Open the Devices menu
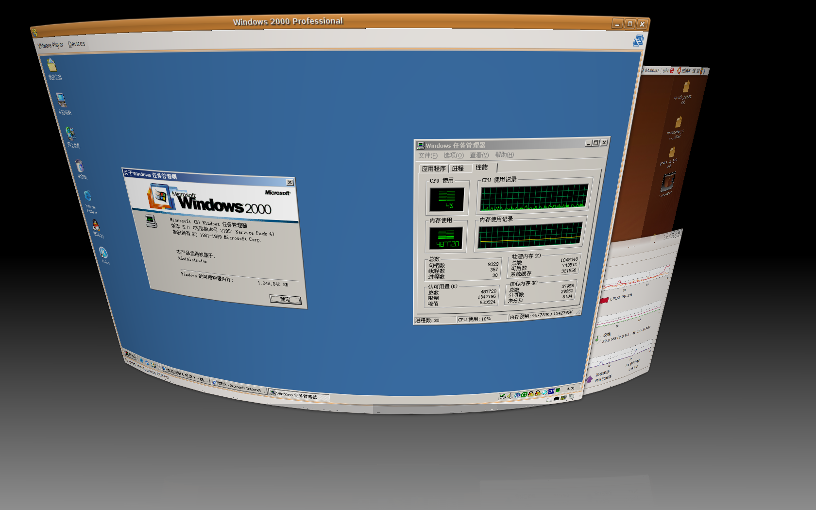Viewport: 816px width, 510px height. coord(76,44)
